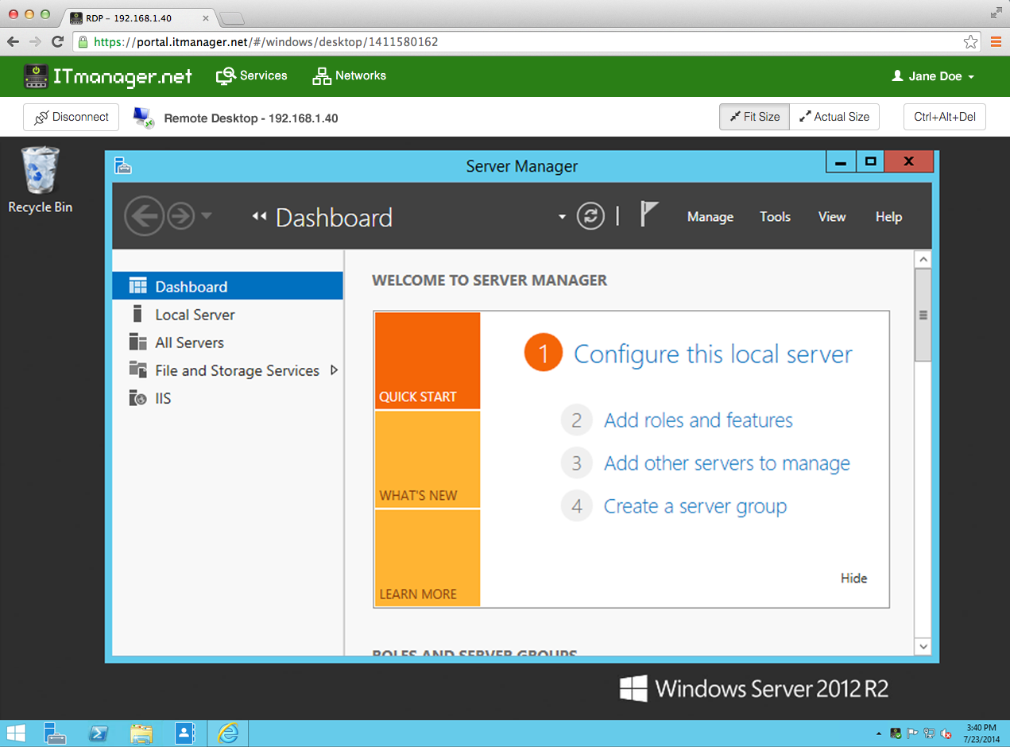
Task: Open the dropdown arrow beside Refresh
Action: (563, 217)
